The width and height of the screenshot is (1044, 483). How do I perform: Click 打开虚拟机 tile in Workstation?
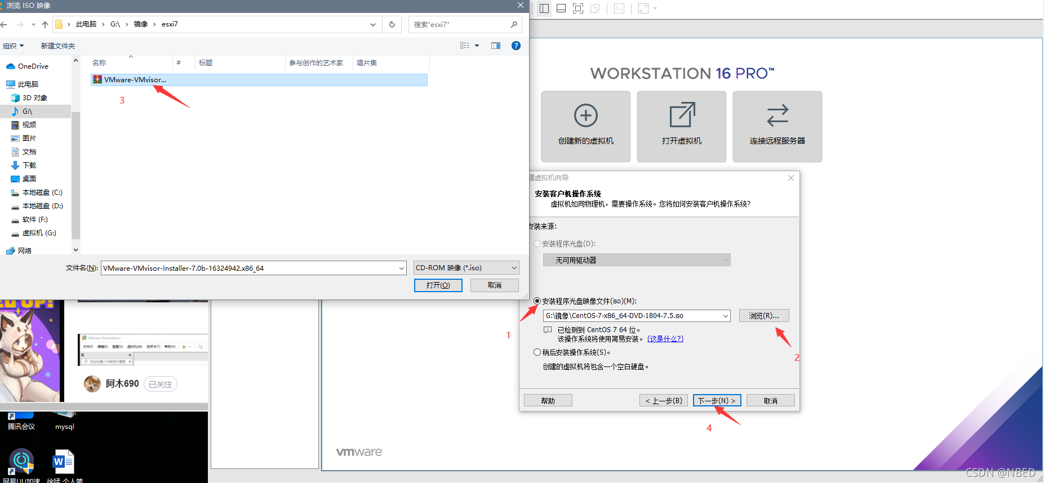click(x=682, y=127)
